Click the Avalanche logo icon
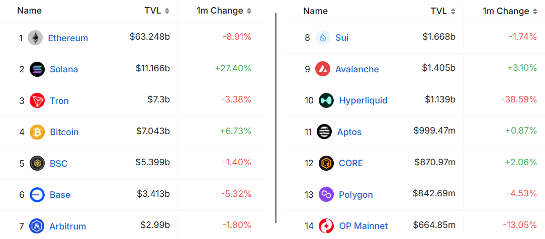 pos(323,69)
